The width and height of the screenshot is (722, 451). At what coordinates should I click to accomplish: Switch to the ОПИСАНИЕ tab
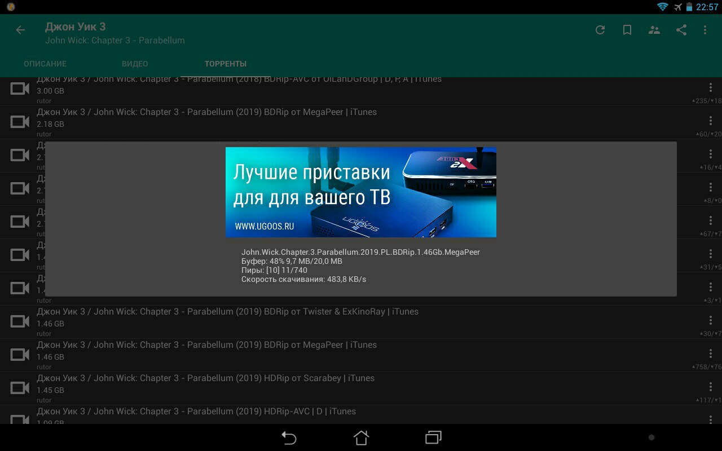tap(45, 64)
